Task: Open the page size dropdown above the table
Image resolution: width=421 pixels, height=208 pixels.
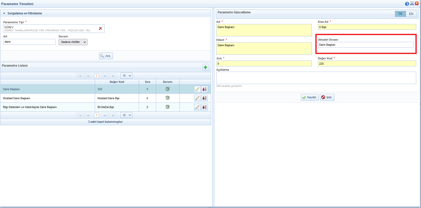Action: click(x=126, y=76)
